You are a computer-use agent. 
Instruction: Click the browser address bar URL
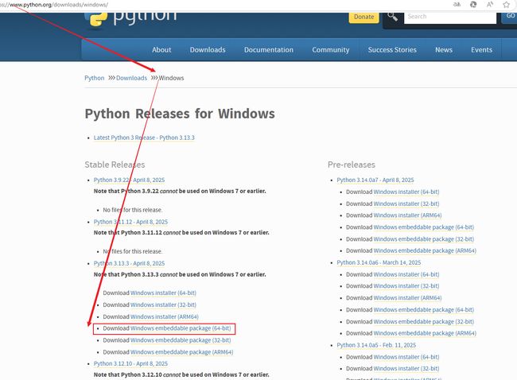click(54, 5)
